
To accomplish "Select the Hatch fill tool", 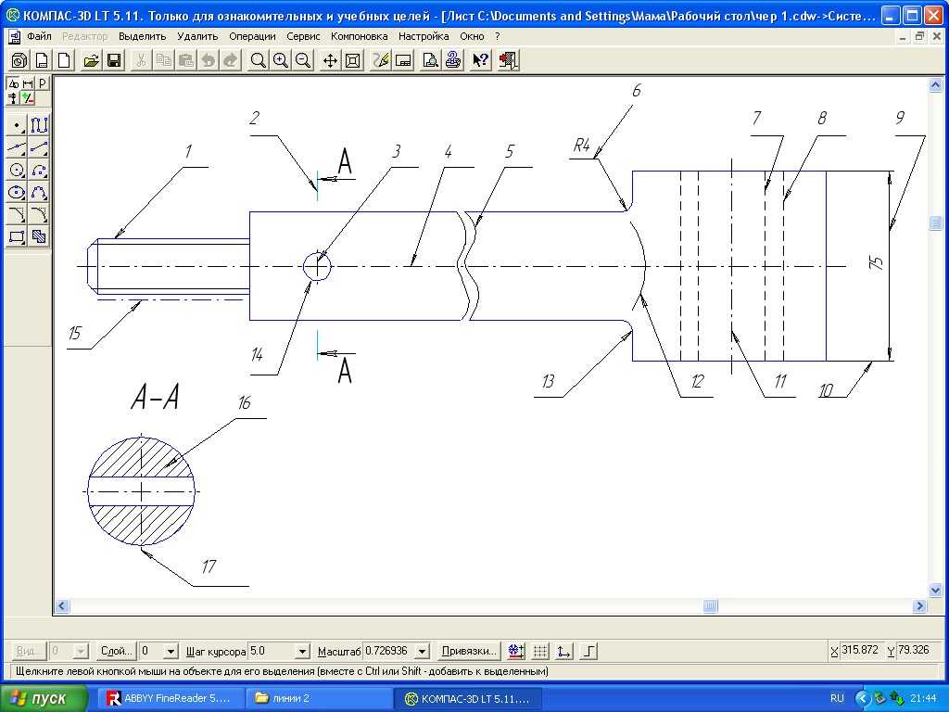I will coord(38,237).
